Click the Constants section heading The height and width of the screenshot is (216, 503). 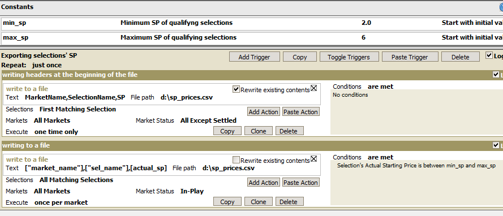(18, 7)
